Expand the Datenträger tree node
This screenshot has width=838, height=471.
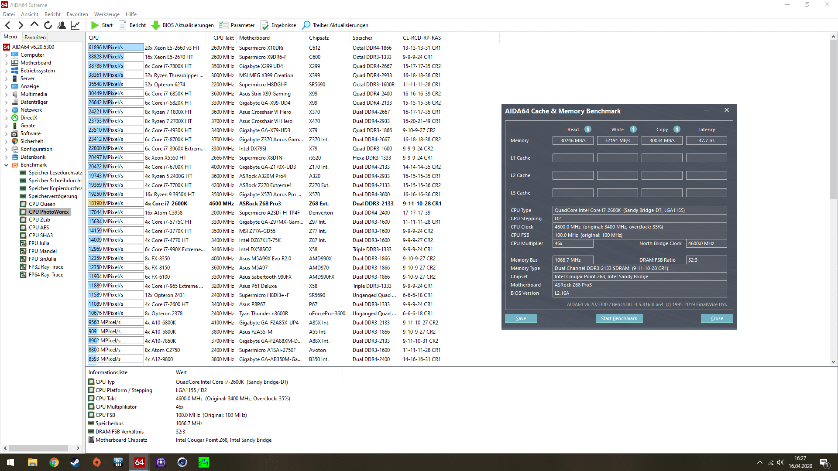pos(6,102)
